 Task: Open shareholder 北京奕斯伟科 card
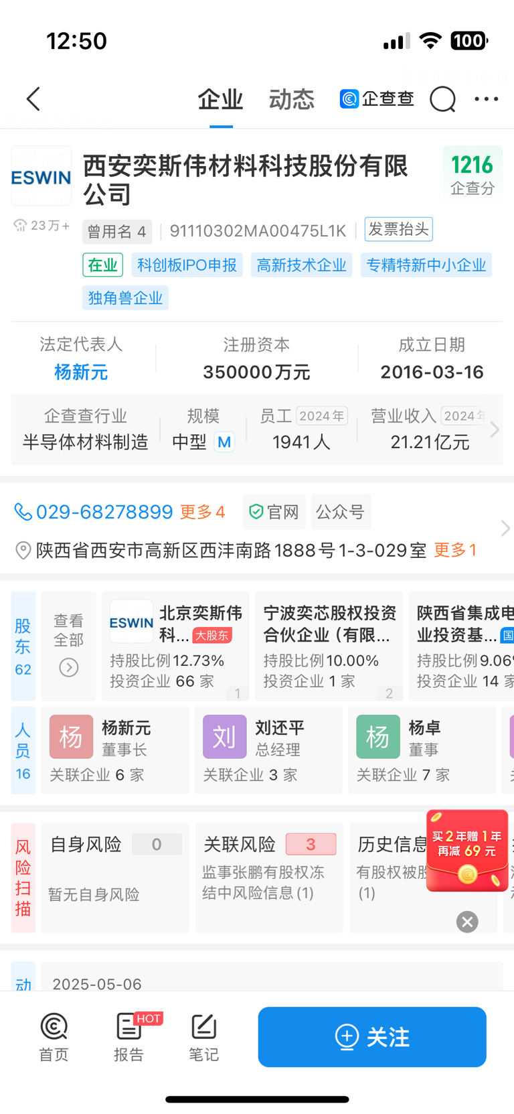(x=175, y=646)
